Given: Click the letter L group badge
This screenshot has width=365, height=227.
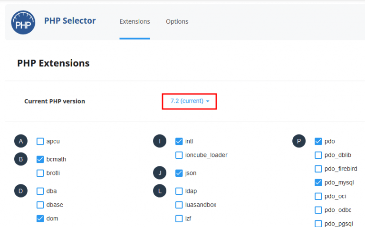Looking at the screenshot, I should pos(160,191).
